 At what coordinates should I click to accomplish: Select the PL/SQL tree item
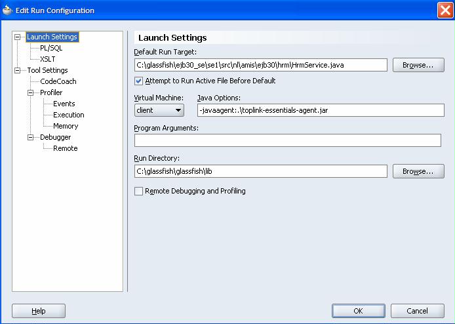(51, 48)
